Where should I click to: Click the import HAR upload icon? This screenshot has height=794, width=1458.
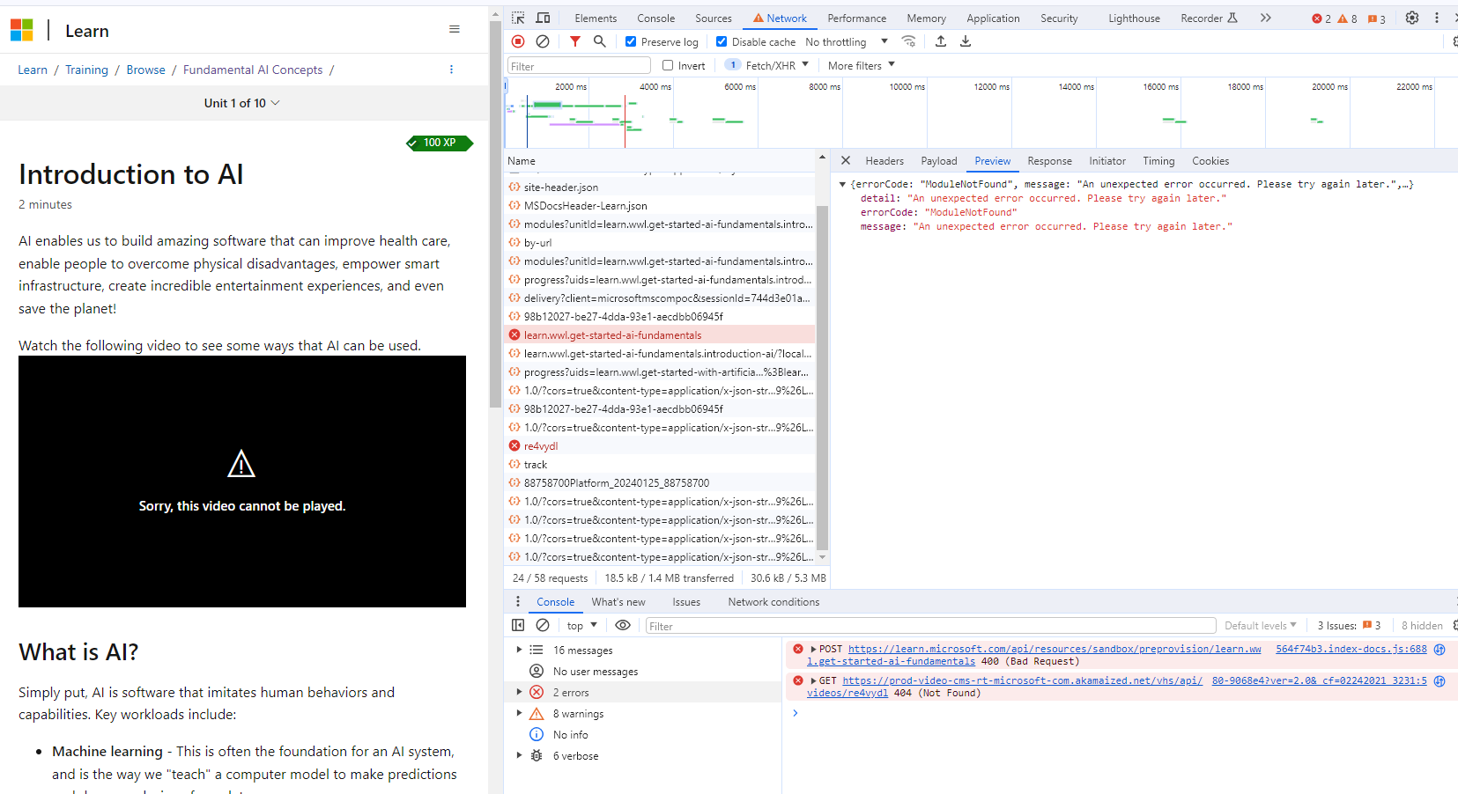tap(941, 41)
